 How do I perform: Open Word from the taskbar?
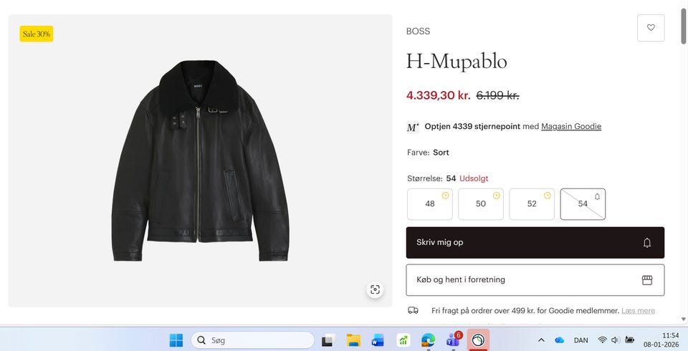(x=378, y=340)
